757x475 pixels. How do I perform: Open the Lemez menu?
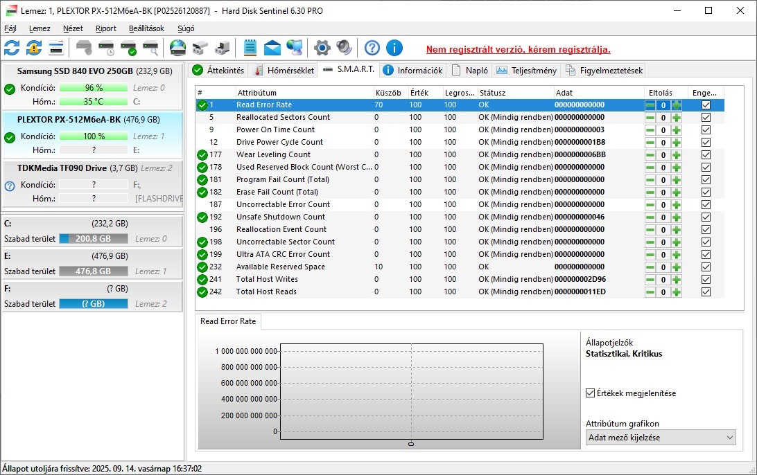pos(40,28)
